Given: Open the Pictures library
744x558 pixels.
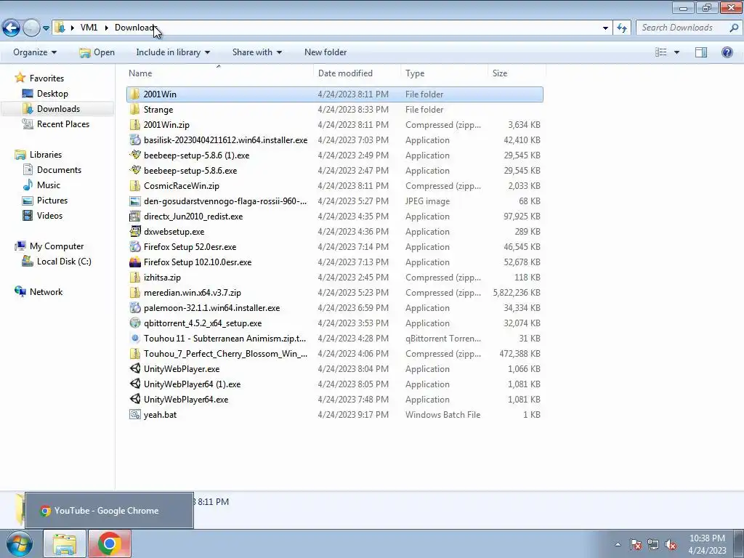Looking at the screenshot, I should pyautogui.click(x=52, y=201).
